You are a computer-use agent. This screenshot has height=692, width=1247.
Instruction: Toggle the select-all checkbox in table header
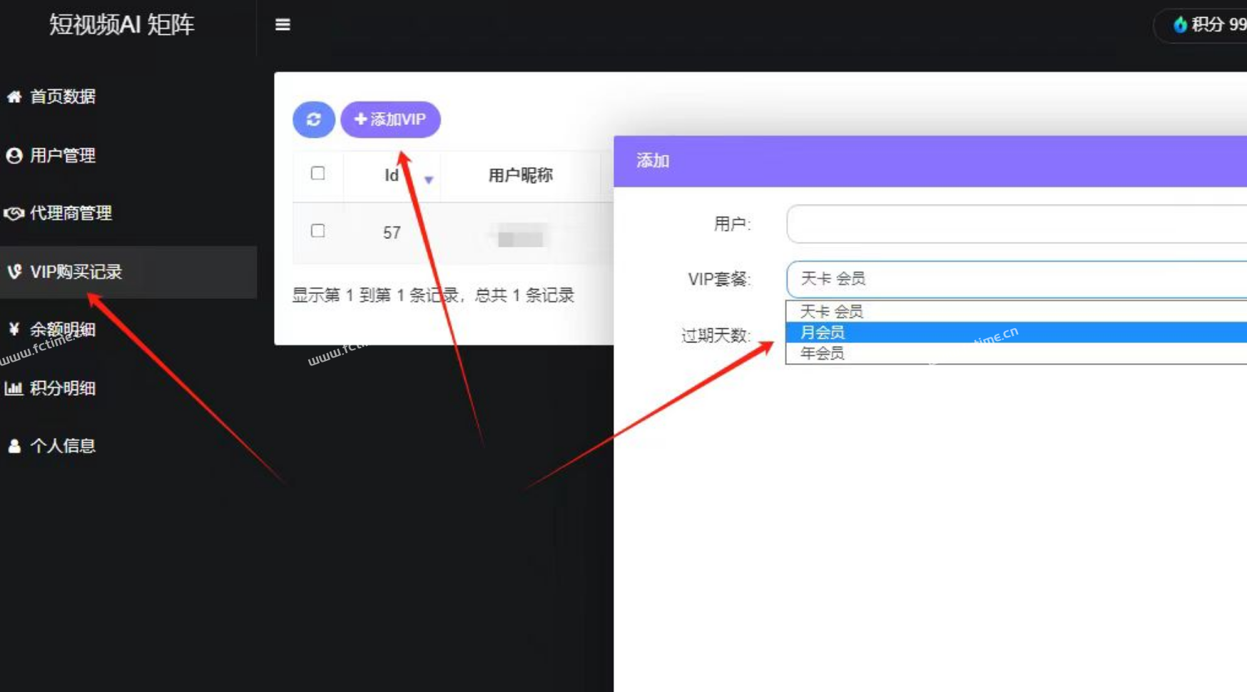point(318,173)
